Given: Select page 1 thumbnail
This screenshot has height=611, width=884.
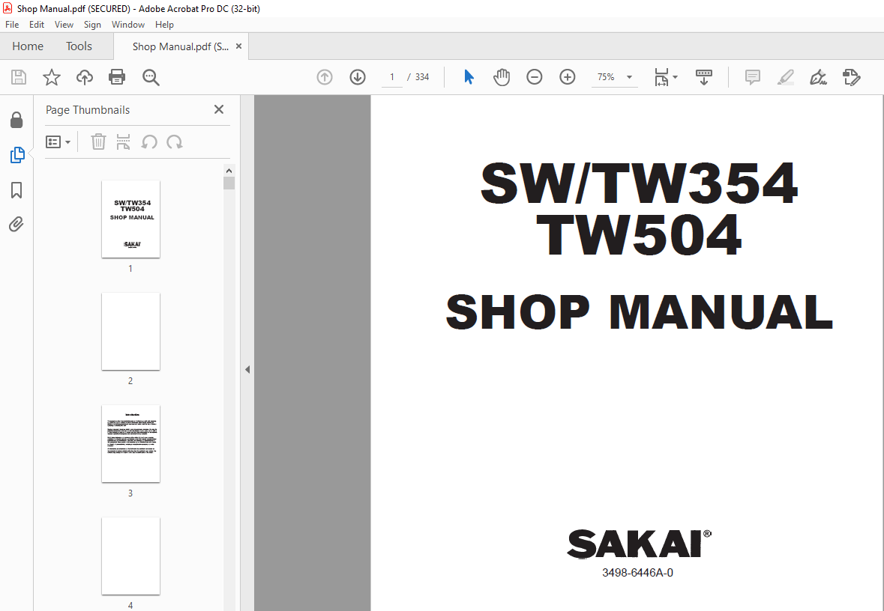Looking at the screenshot, I should pyautogui.click(x=130, y=219).
